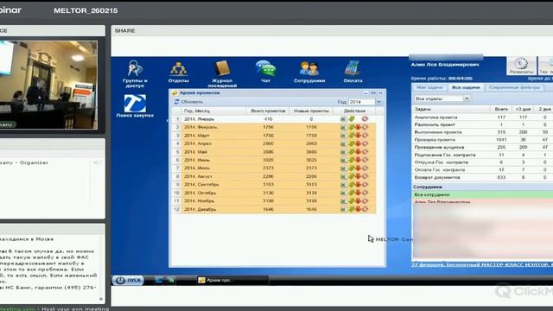Click the red circular icon for 2014, Декабрь
Image resolution: width=553 pixels, height=311 pixels.
(365, 209)
